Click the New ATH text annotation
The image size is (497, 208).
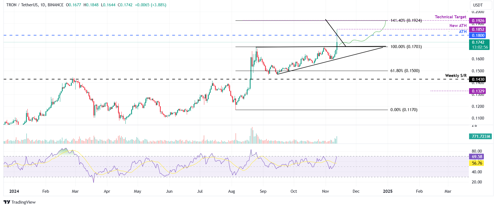point(458,26)
